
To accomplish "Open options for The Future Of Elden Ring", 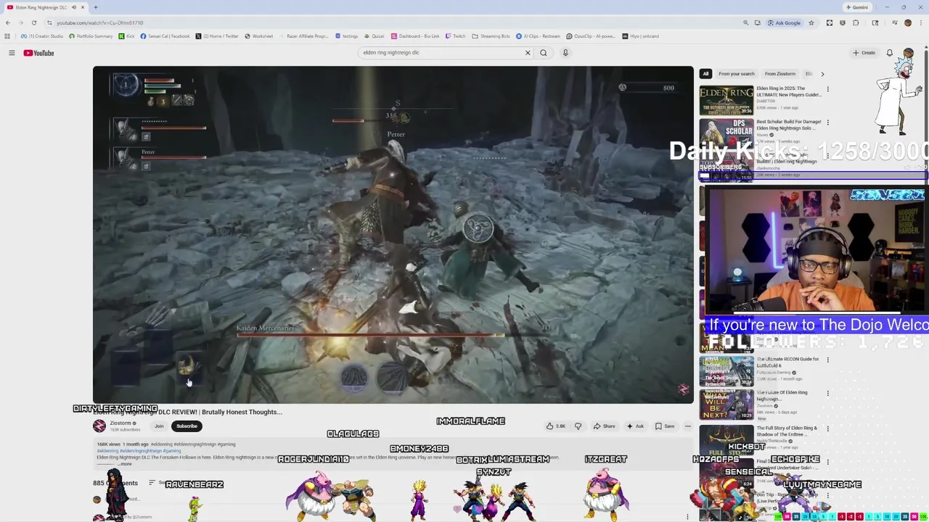I will (827, 393).
